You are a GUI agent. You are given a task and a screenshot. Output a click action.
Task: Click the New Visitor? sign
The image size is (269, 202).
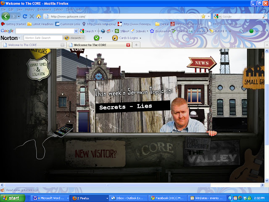coord(95,153)
